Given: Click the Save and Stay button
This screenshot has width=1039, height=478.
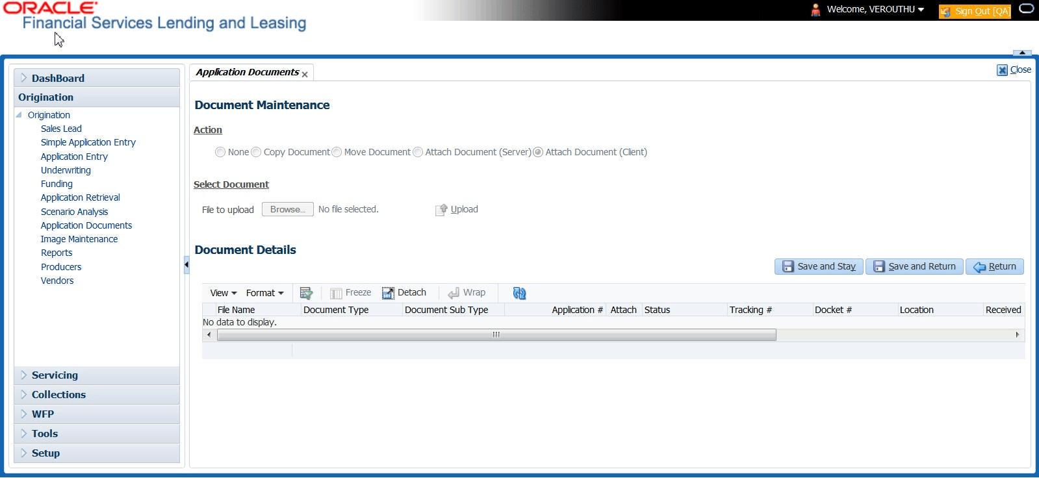Looking at the screenshot, I should pos(819,266).
